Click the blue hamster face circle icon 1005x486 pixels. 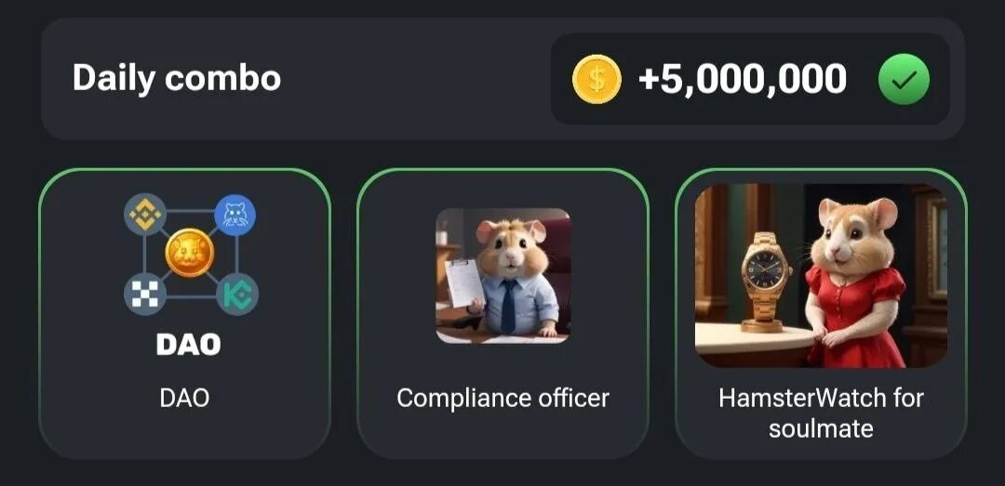coord(235,216)
